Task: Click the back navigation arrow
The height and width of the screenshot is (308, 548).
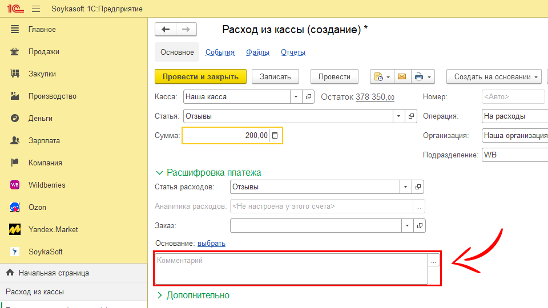Action: click(x=166, y=30)
